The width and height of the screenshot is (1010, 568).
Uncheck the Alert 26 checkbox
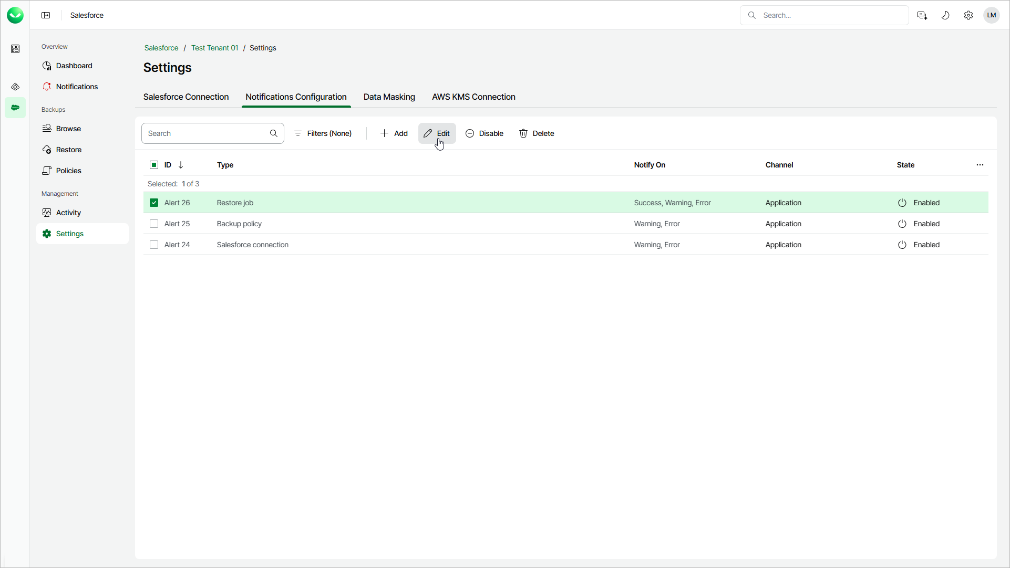point(154,203)
